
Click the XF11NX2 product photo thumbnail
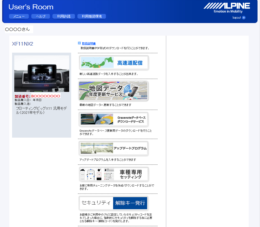(x=42, y=73)
